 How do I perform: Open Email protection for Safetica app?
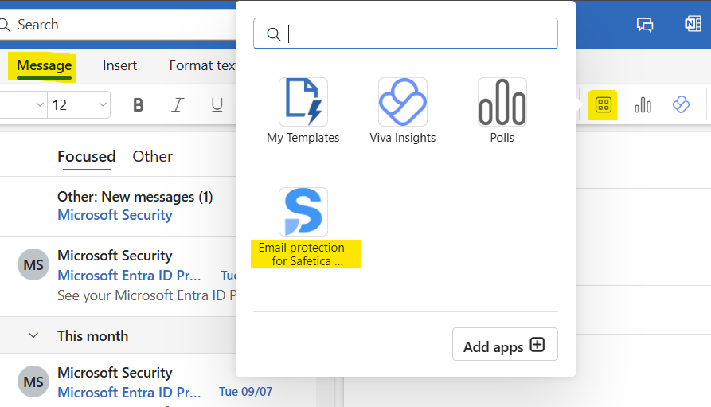[x=303, y=212]
